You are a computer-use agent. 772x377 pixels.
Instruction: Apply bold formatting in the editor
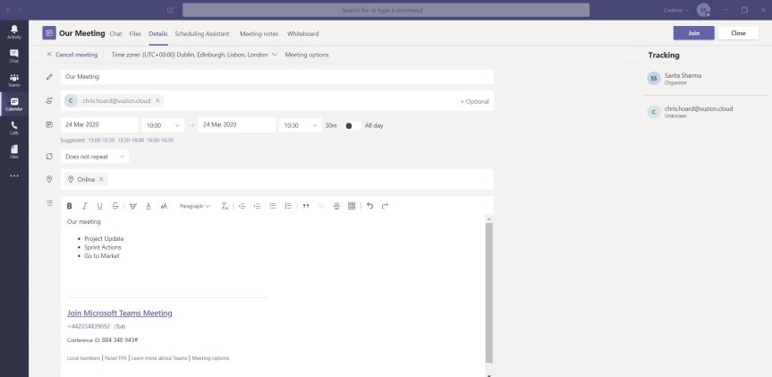coord(70,206)
